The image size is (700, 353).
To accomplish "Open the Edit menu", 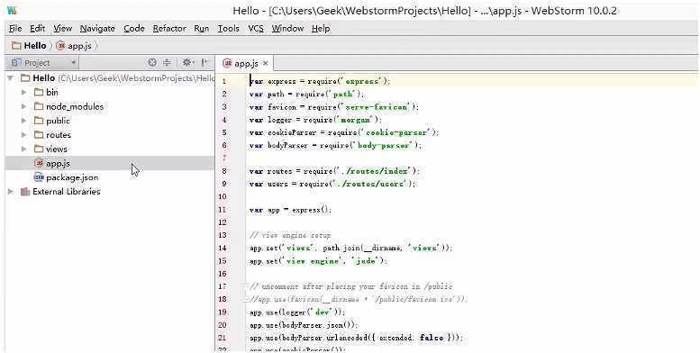I will [38, 29].
